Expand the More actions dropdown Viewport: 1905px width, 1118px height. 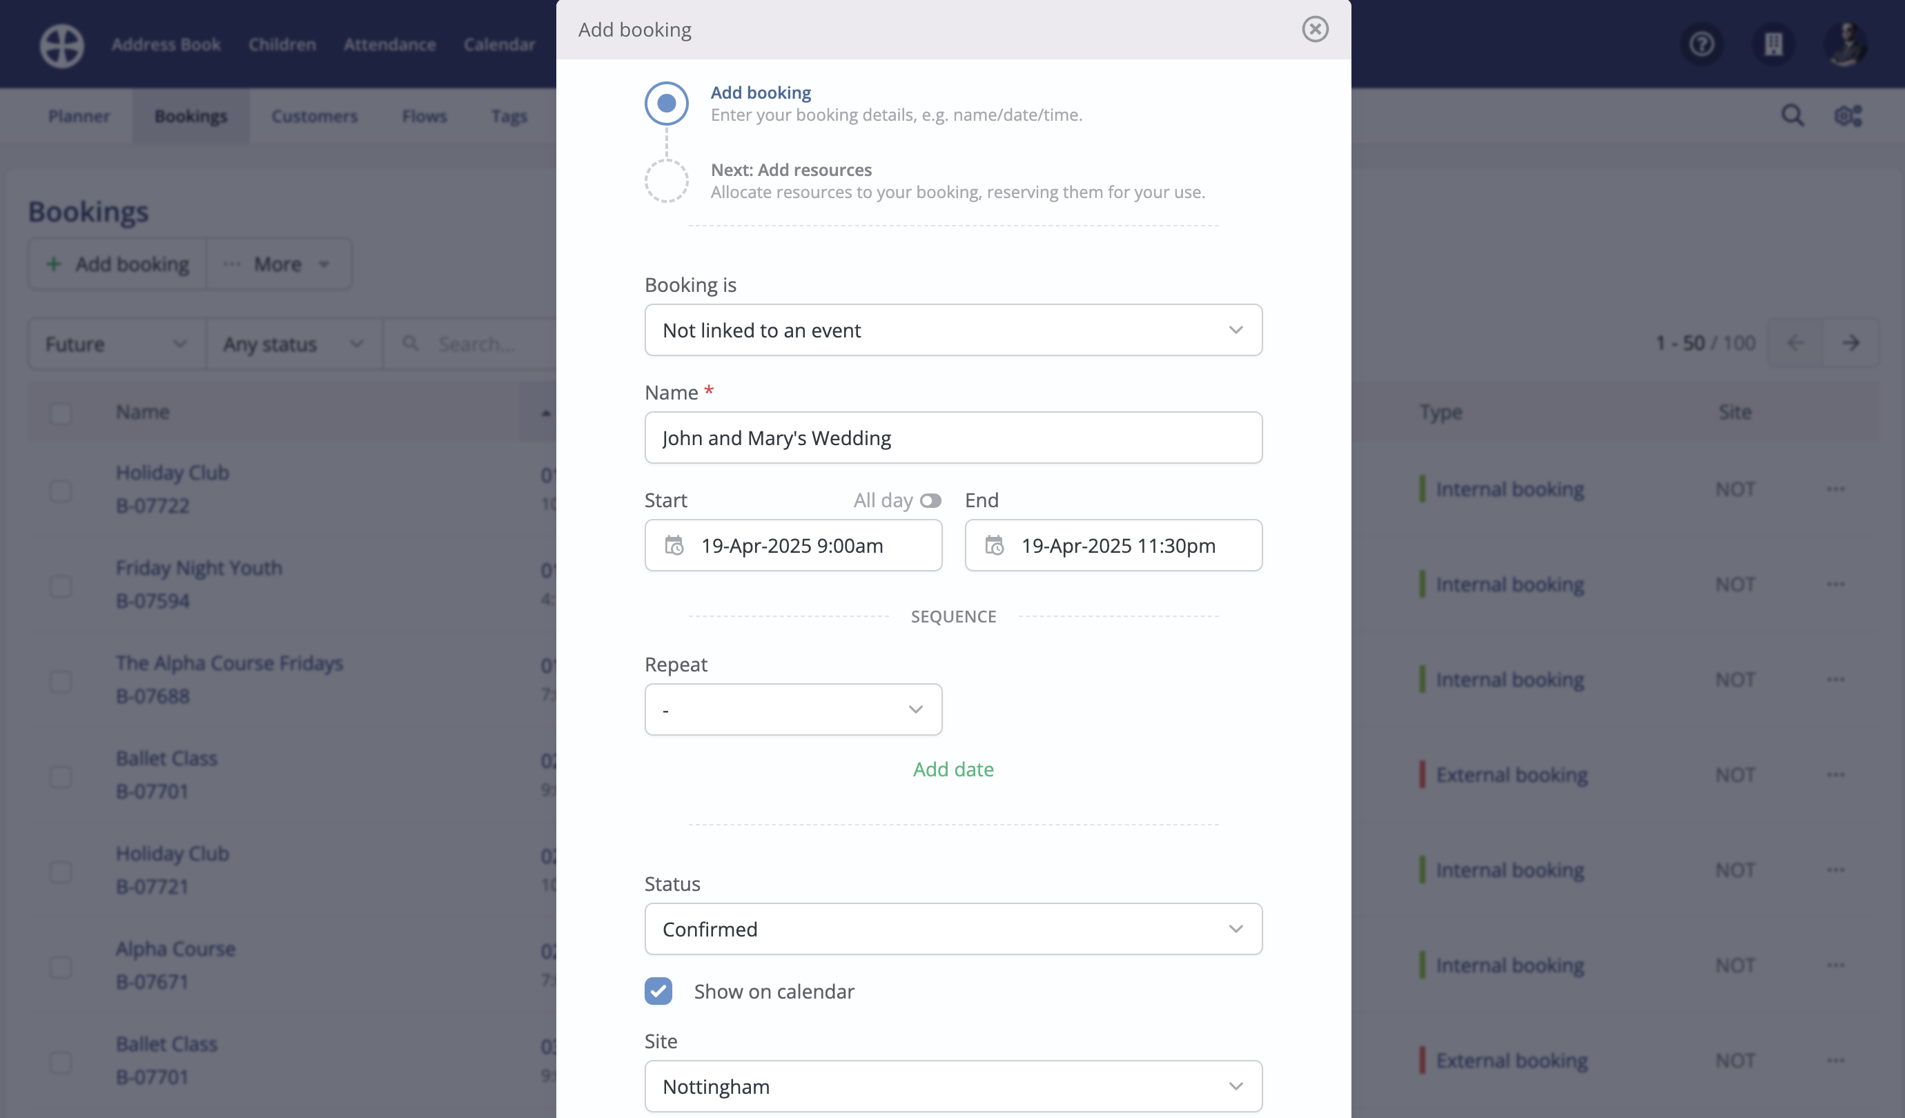(x=279, y=264)
